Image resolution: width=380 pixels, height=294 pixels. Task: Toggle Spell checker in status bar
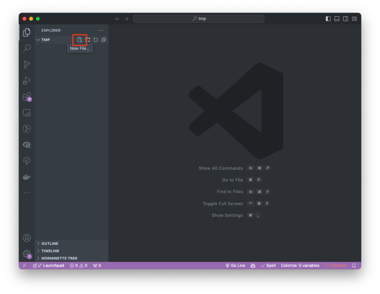click(x=268, y=266)
